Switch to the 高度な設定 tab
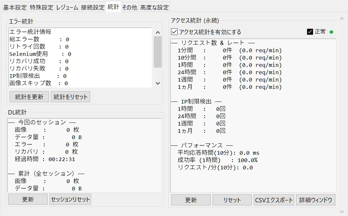The image size is (348, 216). click(x=154, y=7)
